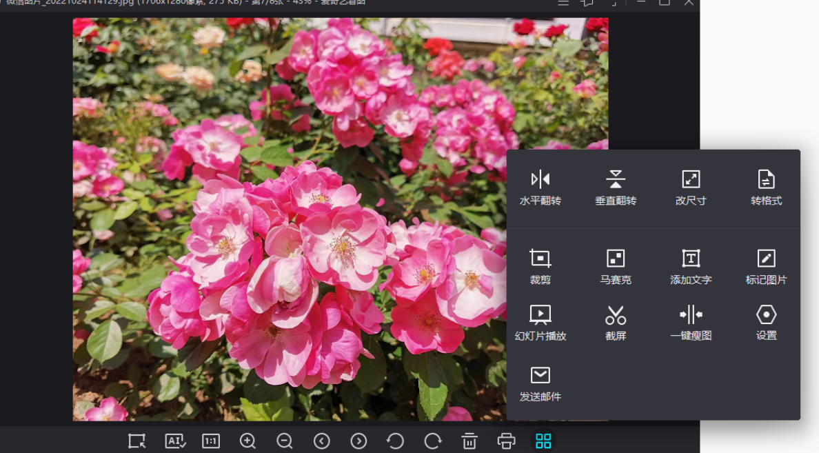The image size is (819, 453).
Task: Apply 马赛克 mosaic tool
Action: coord(616,266)
